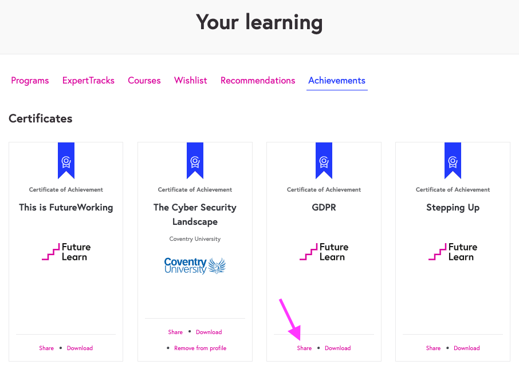Viewport: 519px width, 369px height.
Task: Download the GDPR certificate
Action: pos(338,348)
